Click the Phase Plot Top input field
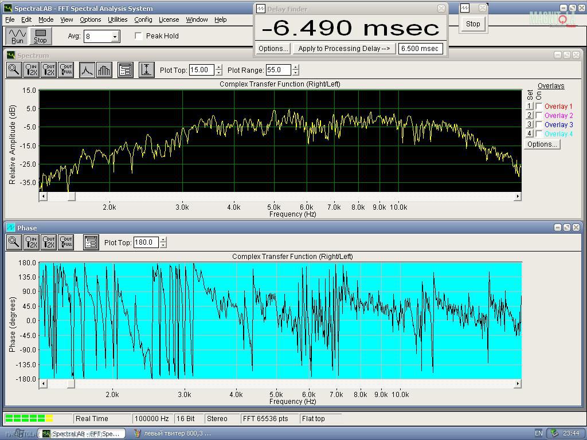This screenshot has height=440, width=587. click(x=146, y=242)
